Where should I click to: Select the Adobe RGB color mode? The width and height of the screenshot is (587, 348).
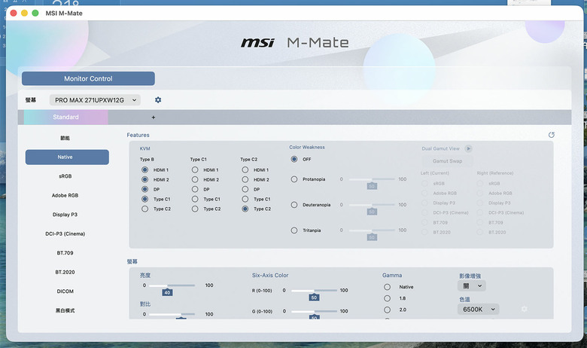65,195
